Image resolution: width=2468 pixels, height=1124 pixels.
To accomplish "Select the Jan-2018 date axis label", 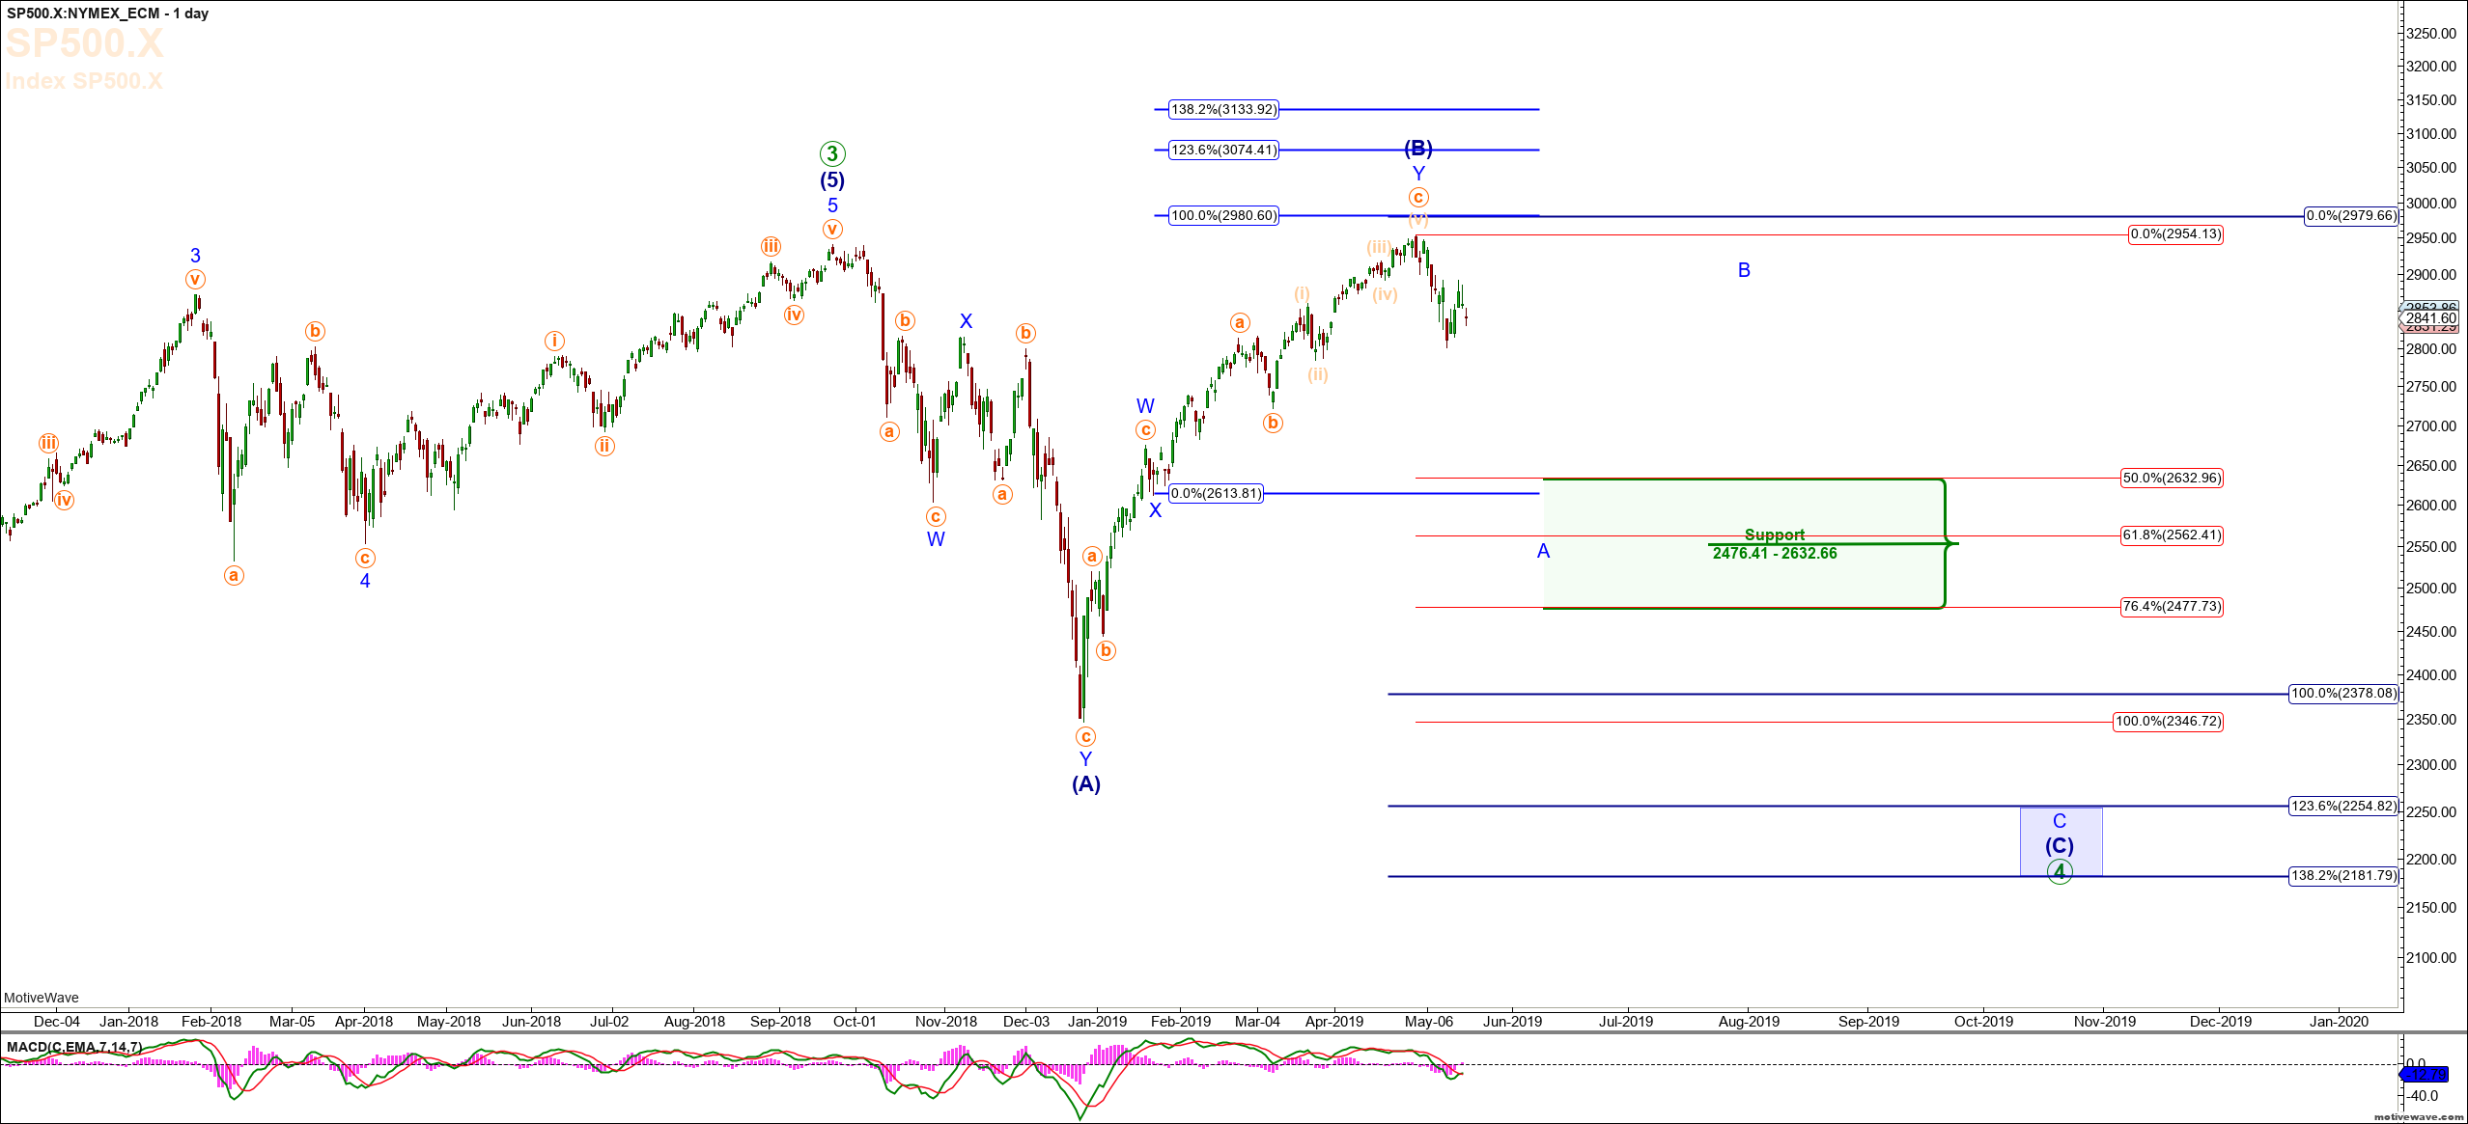I will tap(129, 1021).
